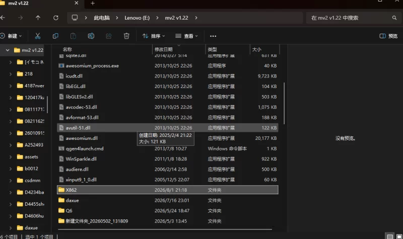Expand the assets folder in tree
Screen dimensions: 403x239
tap(11, 157)
